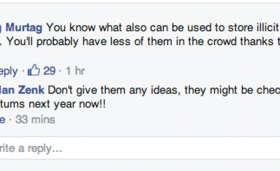This screenshot has height=171, width=280.
Task: Click the "33 mins" reply timestamp
Action: pos(35,119)
